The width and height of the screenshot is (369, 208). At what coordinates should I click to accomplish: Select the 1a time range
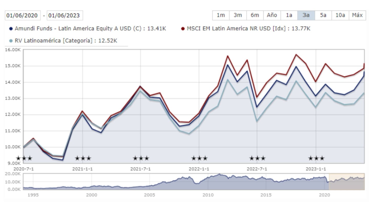(x=289, y=15)
